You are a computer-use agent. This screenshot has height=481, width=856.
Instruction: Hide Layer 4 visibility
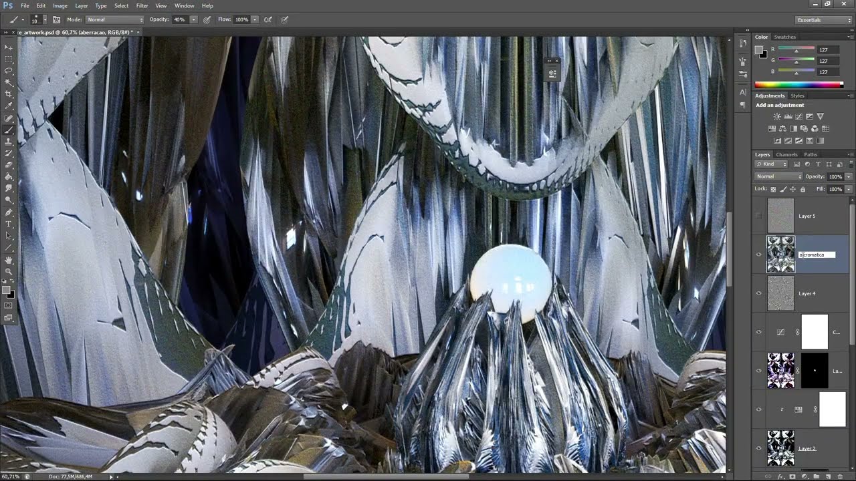tap(758, 293)
